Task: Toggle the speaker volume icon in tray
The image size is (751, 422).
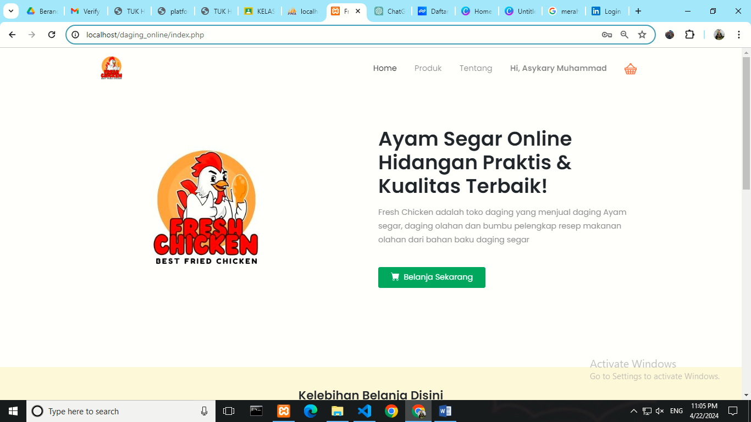Action: coord(660,411)
